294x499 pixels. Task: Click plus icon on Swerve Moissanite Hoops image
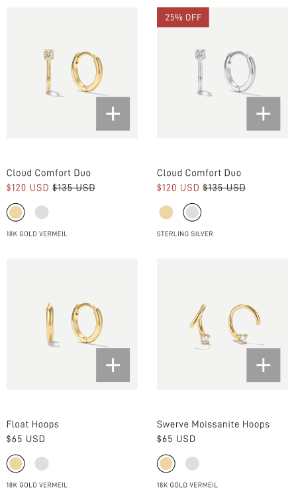click(263, 365)
